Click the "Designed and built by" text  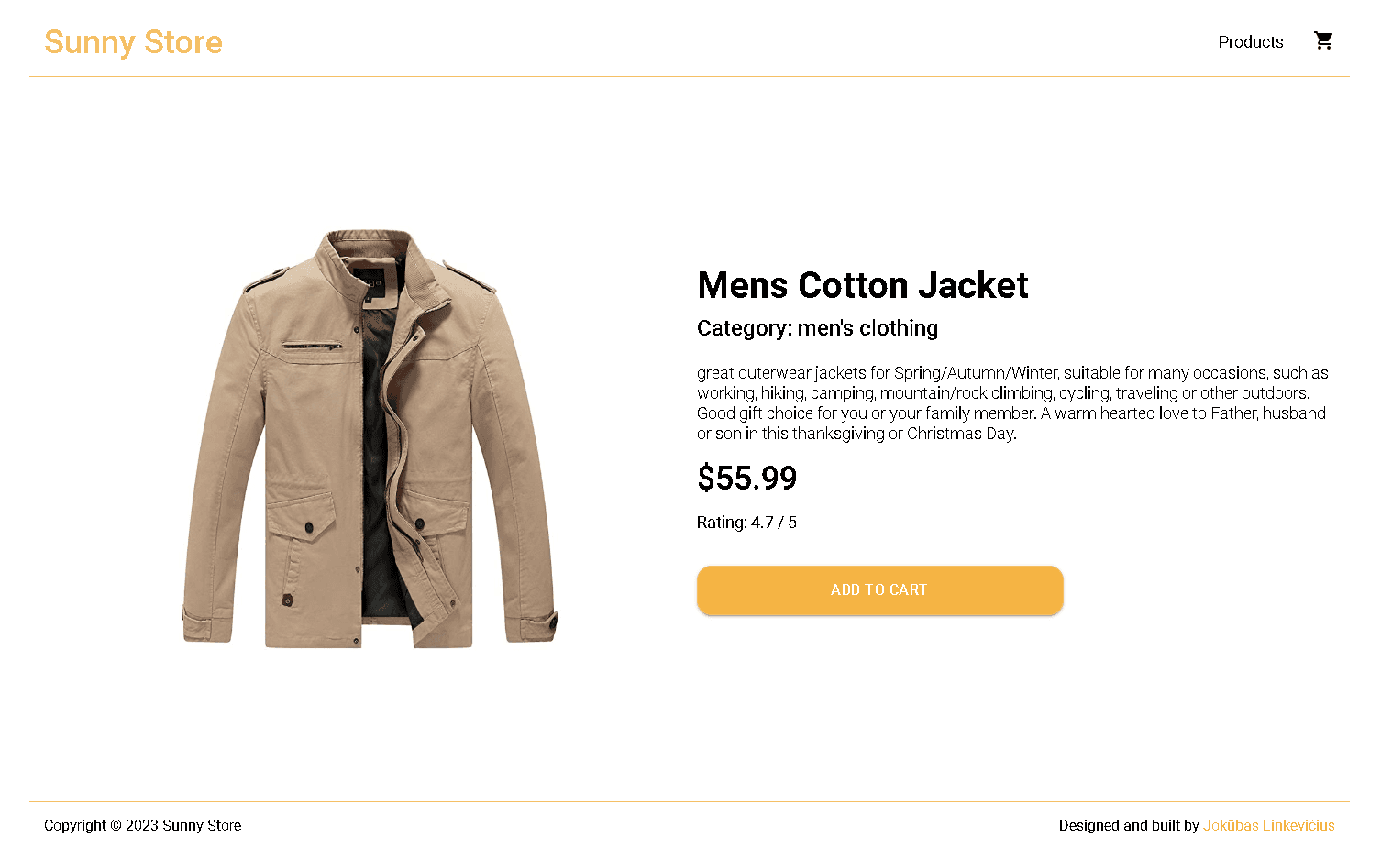(x=1128, y=825)
